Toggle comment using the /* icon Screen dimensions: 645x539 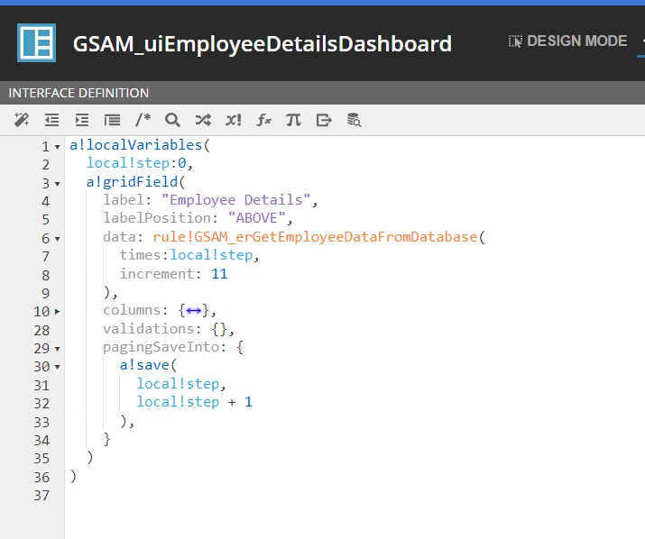143,120
